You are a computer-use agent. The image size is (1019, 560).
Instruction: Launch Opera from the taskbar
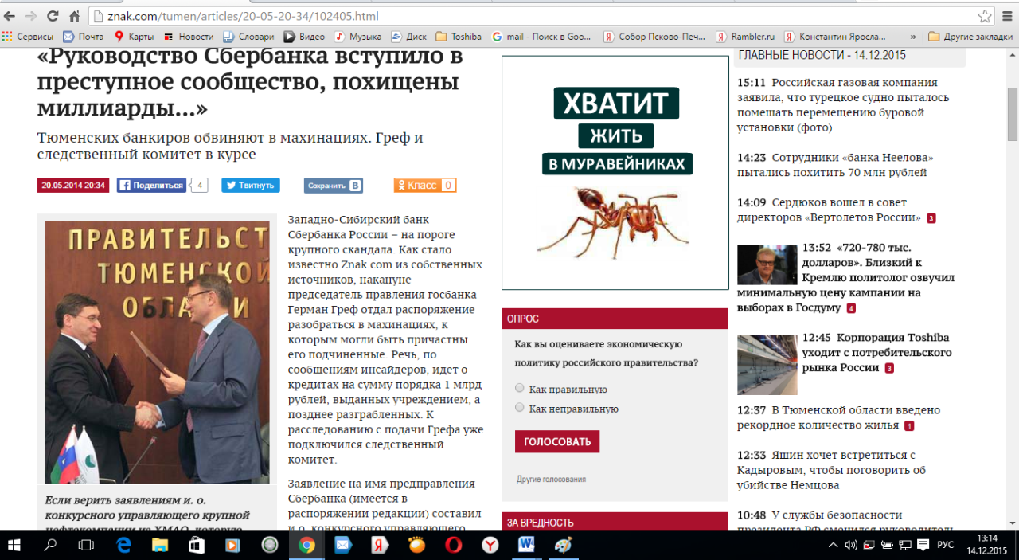point(453,546)
